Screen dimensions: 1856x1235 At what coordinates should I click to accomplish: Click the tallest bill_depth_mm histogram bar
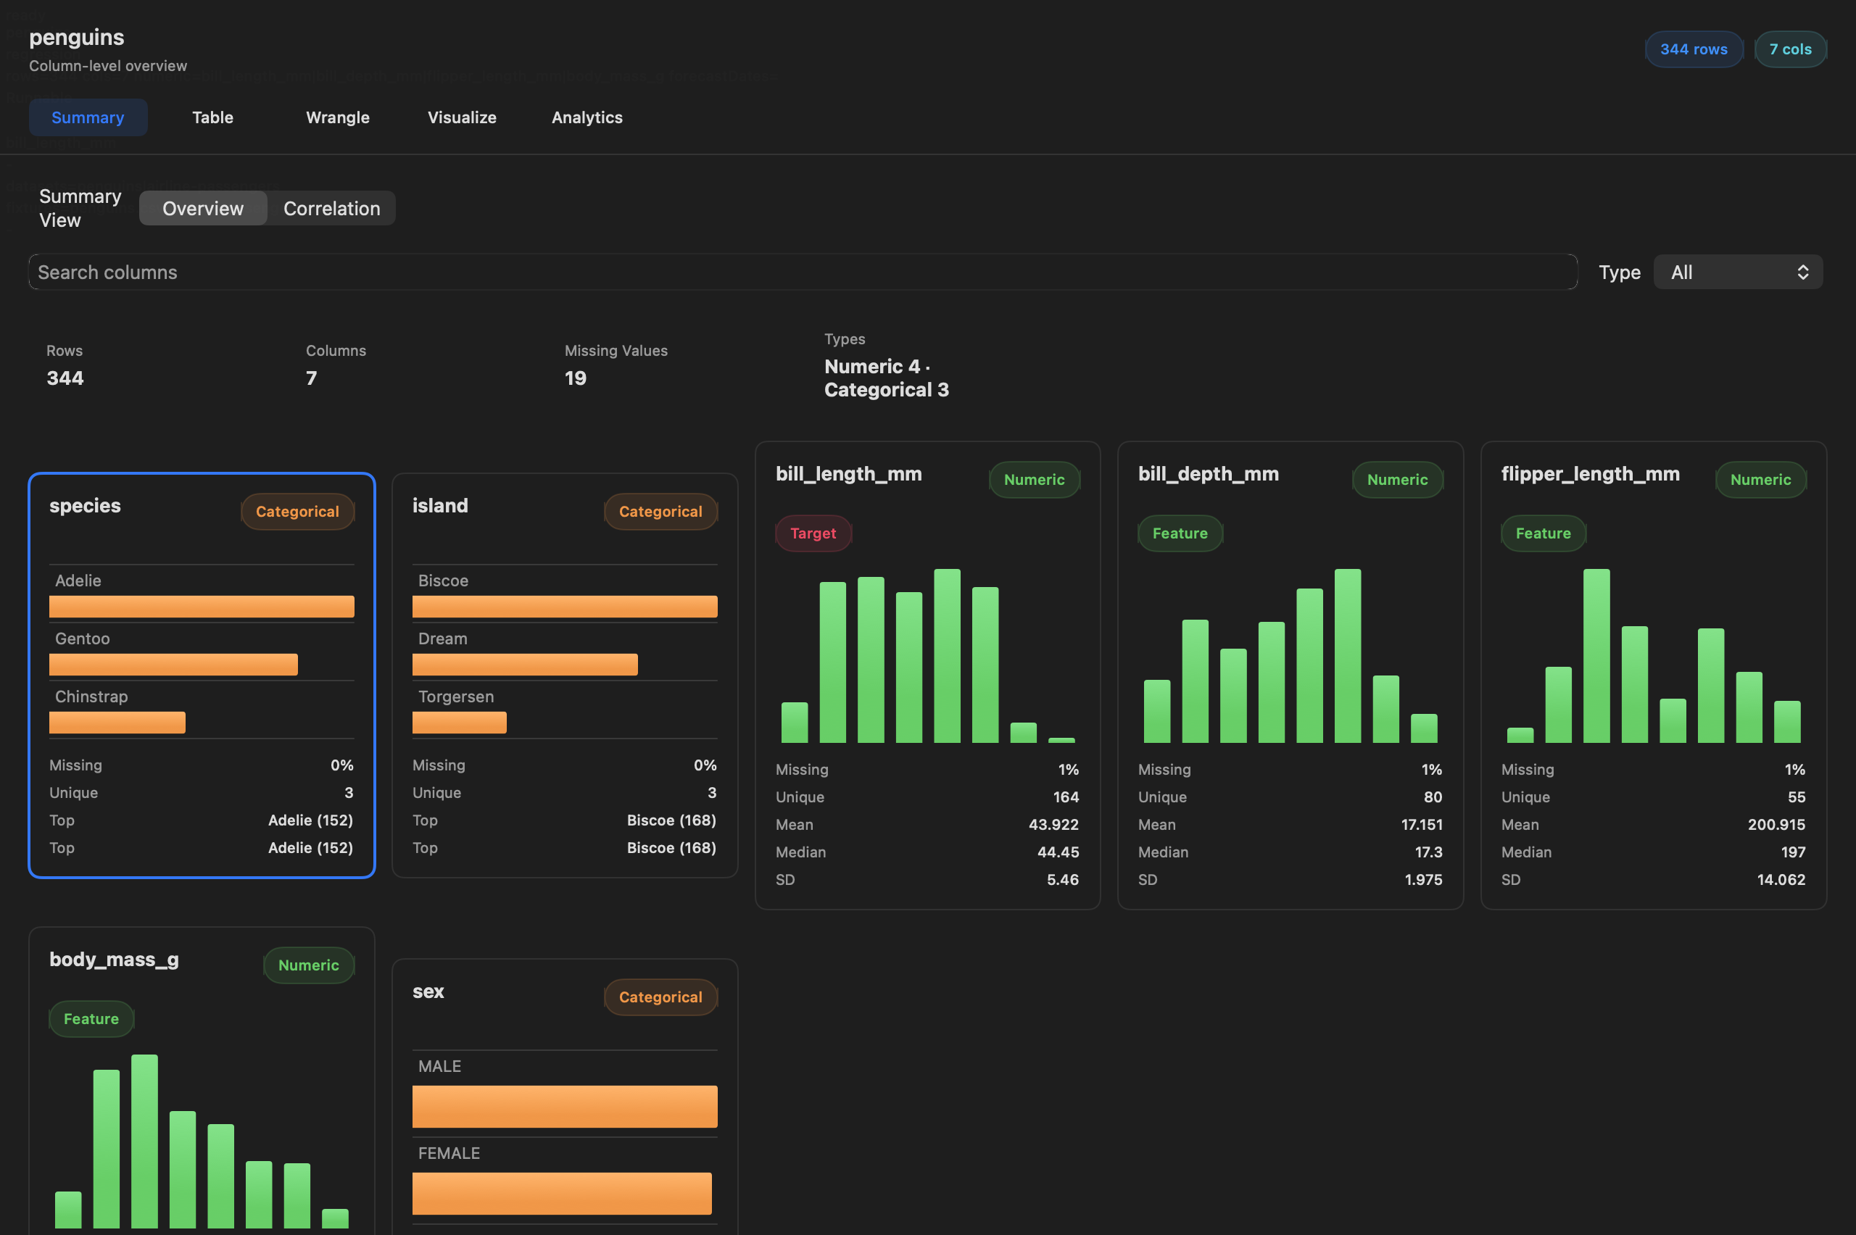(x=1347, y=655)
